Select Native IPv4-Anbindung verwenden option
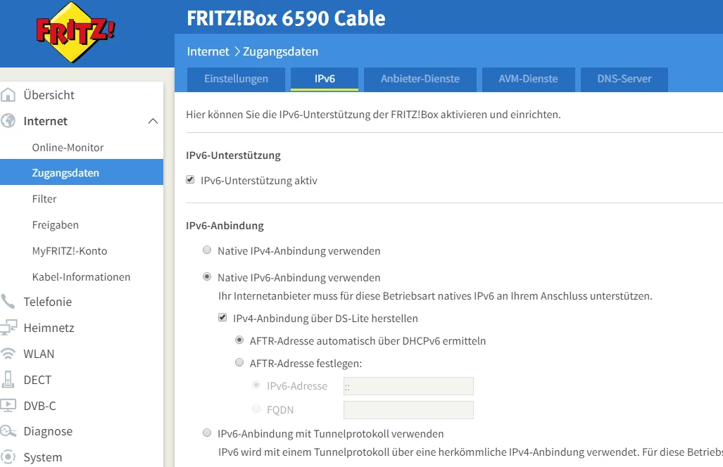723x467 pixels. 207,250
